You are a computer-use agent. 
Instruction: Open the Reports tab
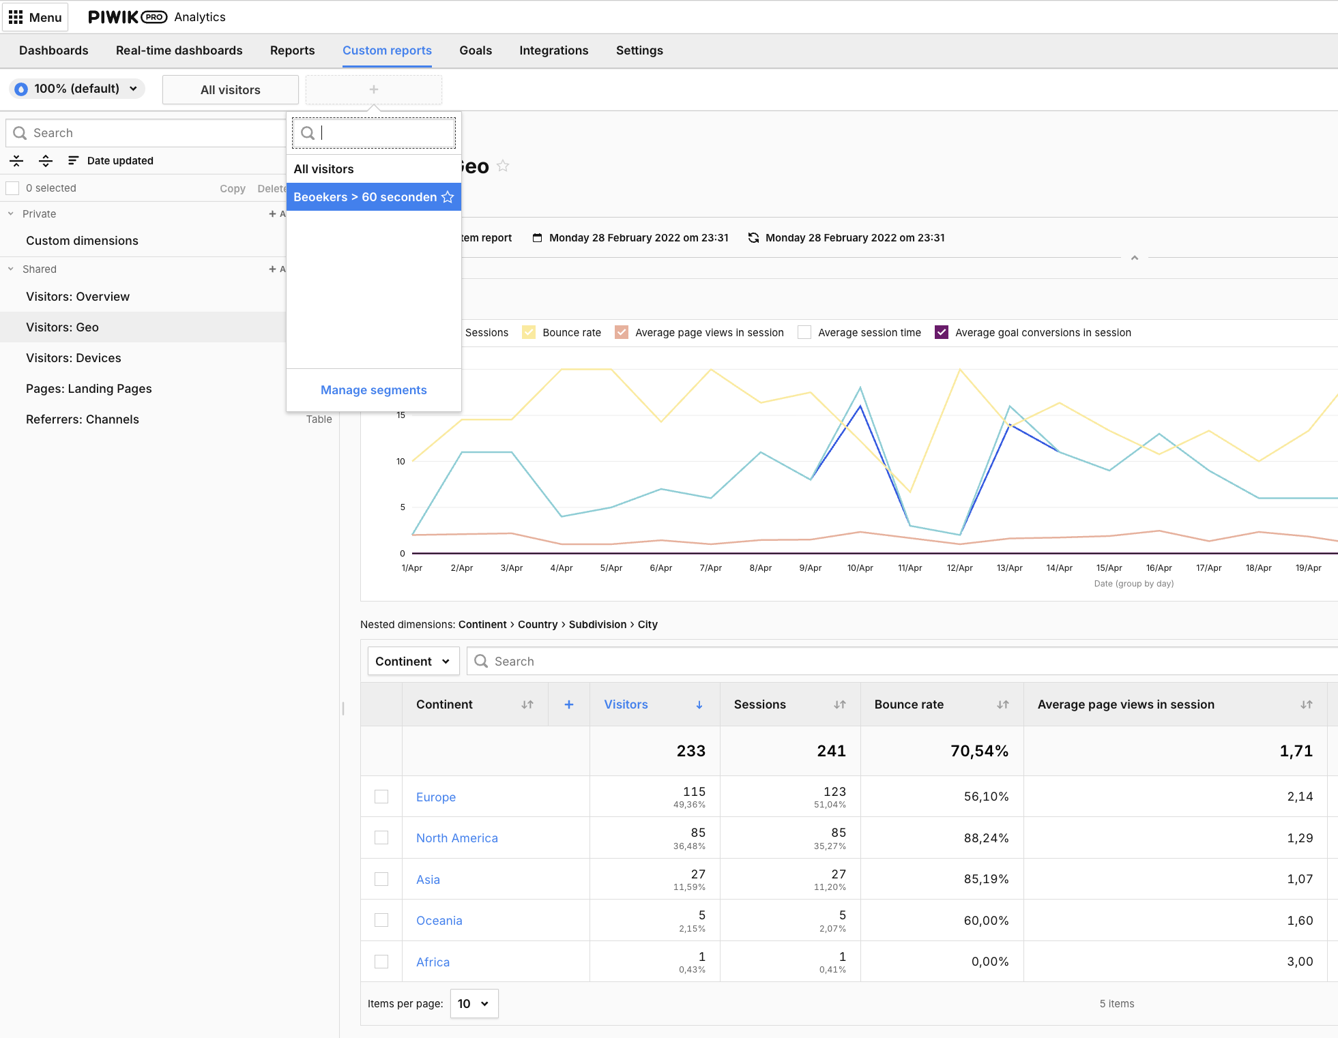coord(293,50)
